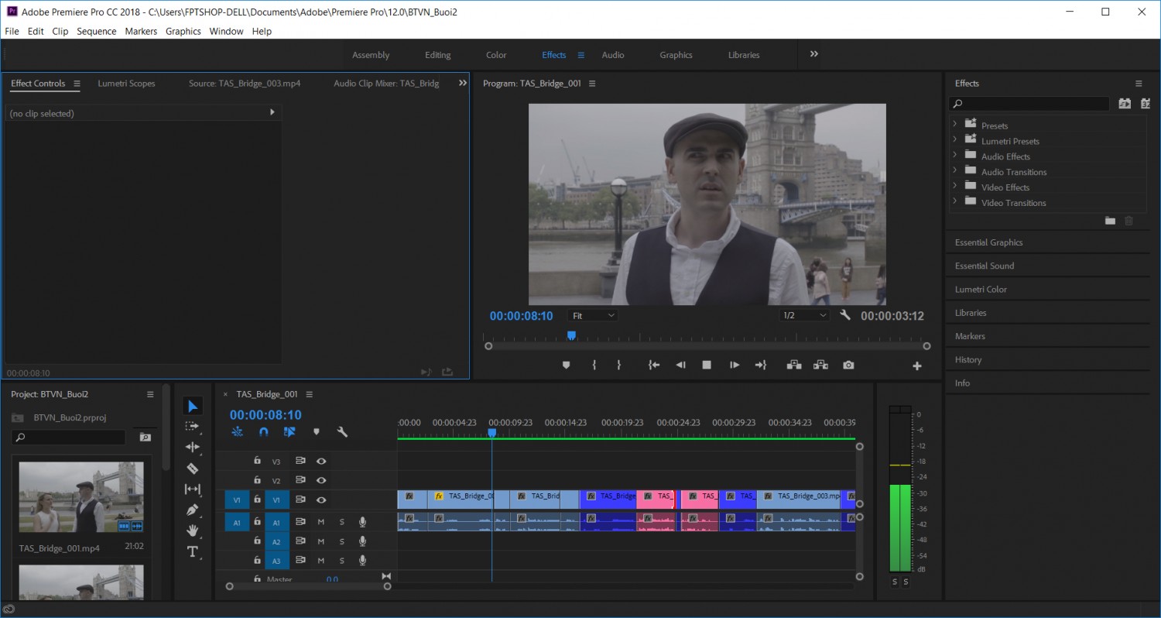
Task: Select the Type tool
Action: coord(193,551)
